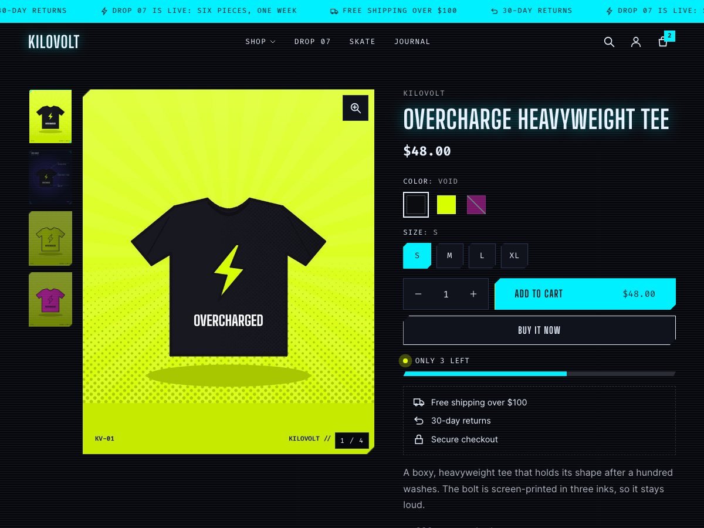704x528 pixels.
Task: View fourth thumbnail with magenta tee
Action: [x=50, y=299]
